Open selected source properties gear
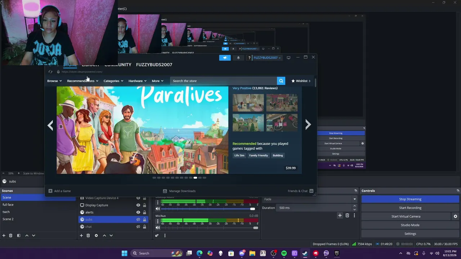461x259 pixels. [x=96, y=236]
